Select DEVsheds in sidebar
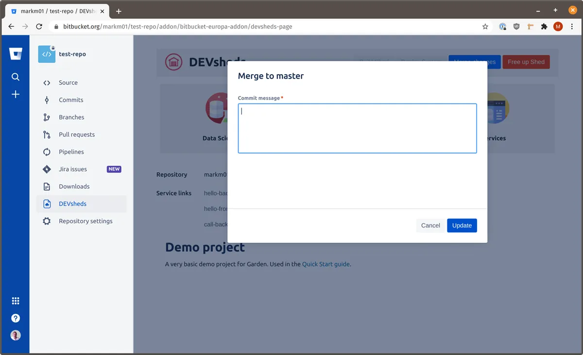Image resolution: width=583 pixels, height=355 pixels. point(82,204)
